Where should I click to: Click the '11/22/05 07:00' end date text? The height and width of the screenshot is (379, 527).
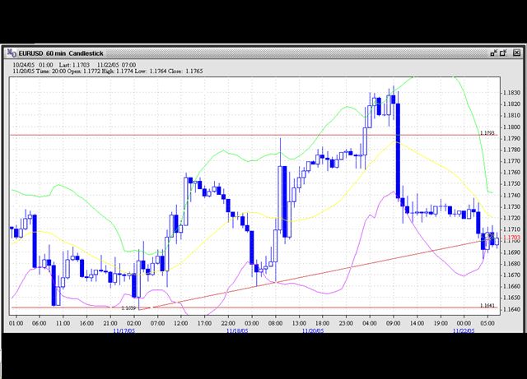click(117, 65)
